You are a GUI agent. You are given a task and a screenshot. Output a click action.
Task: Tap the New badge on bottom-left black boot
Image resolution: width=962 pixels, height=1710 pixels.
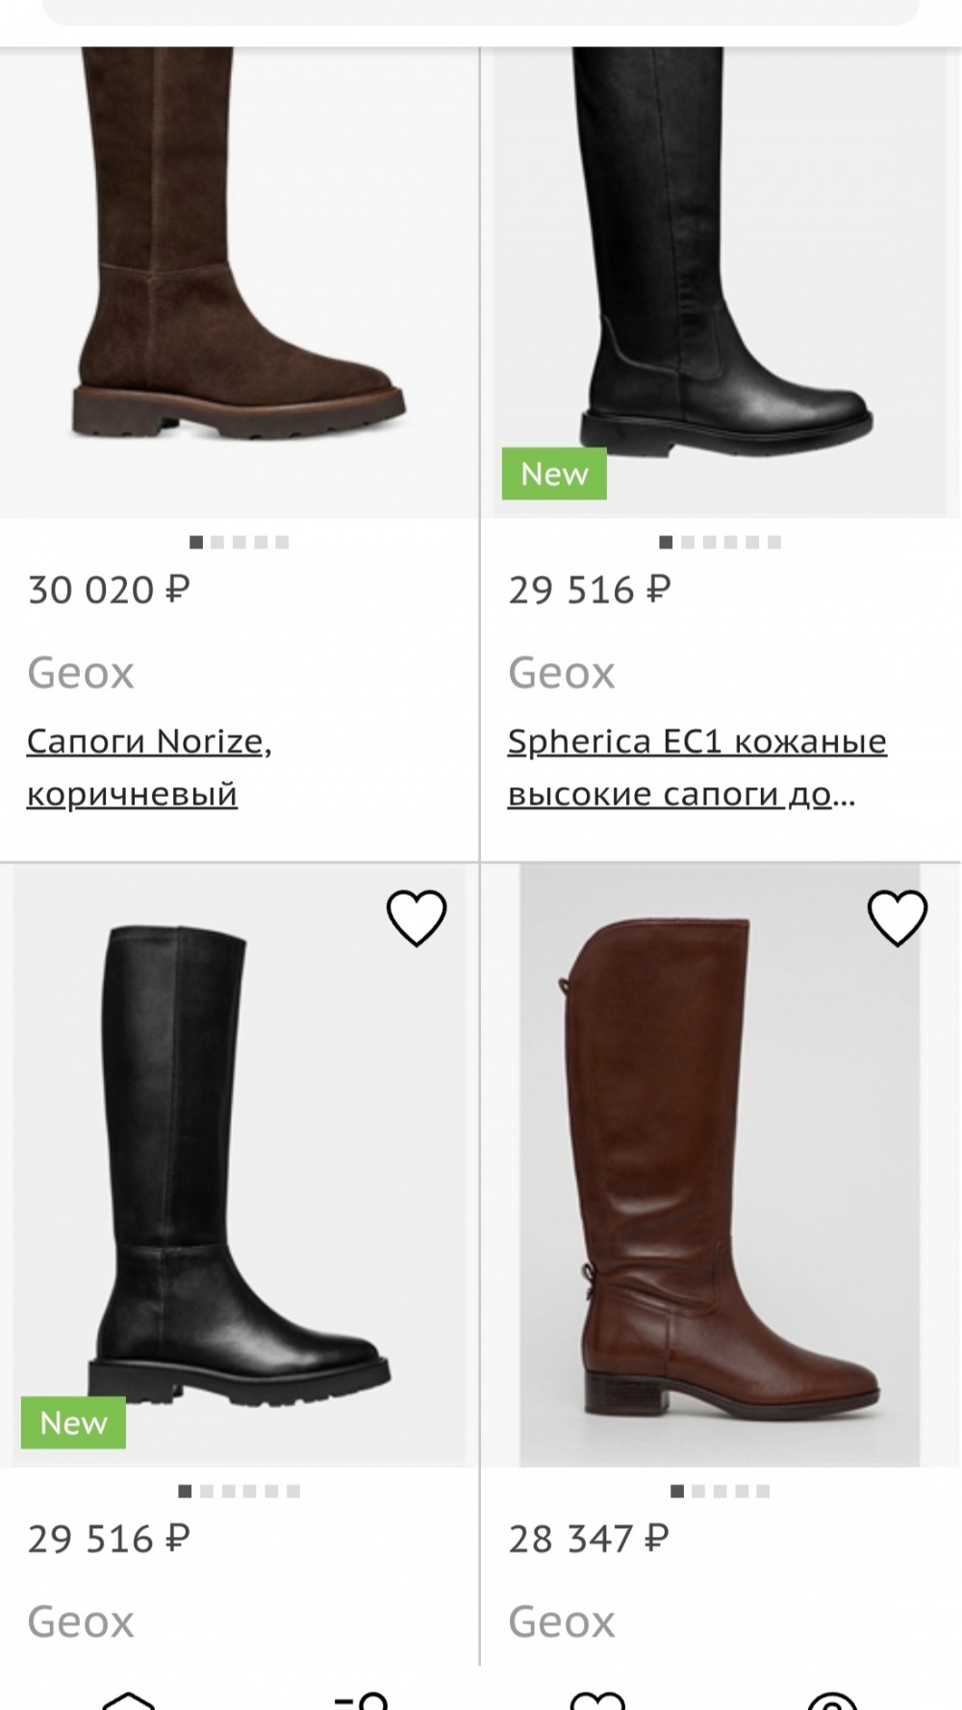[x=73, y=1422]
